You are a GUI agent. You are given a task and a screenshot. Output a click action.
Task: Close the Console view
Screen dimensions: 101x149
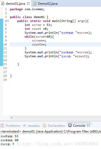tap(88, 125)
